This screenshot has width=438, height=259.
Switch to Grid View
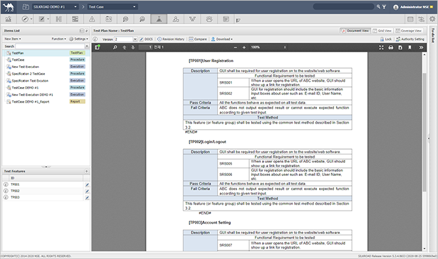click(x=382, y=31)
